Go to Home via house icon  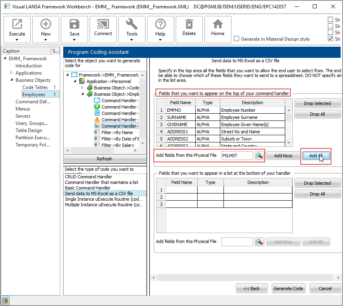pyautogui.click(x=218, y=25)
